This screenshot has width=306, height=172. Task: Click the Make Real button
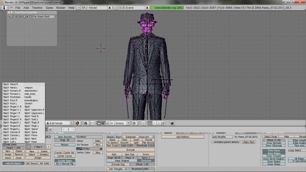click(249, 142)
